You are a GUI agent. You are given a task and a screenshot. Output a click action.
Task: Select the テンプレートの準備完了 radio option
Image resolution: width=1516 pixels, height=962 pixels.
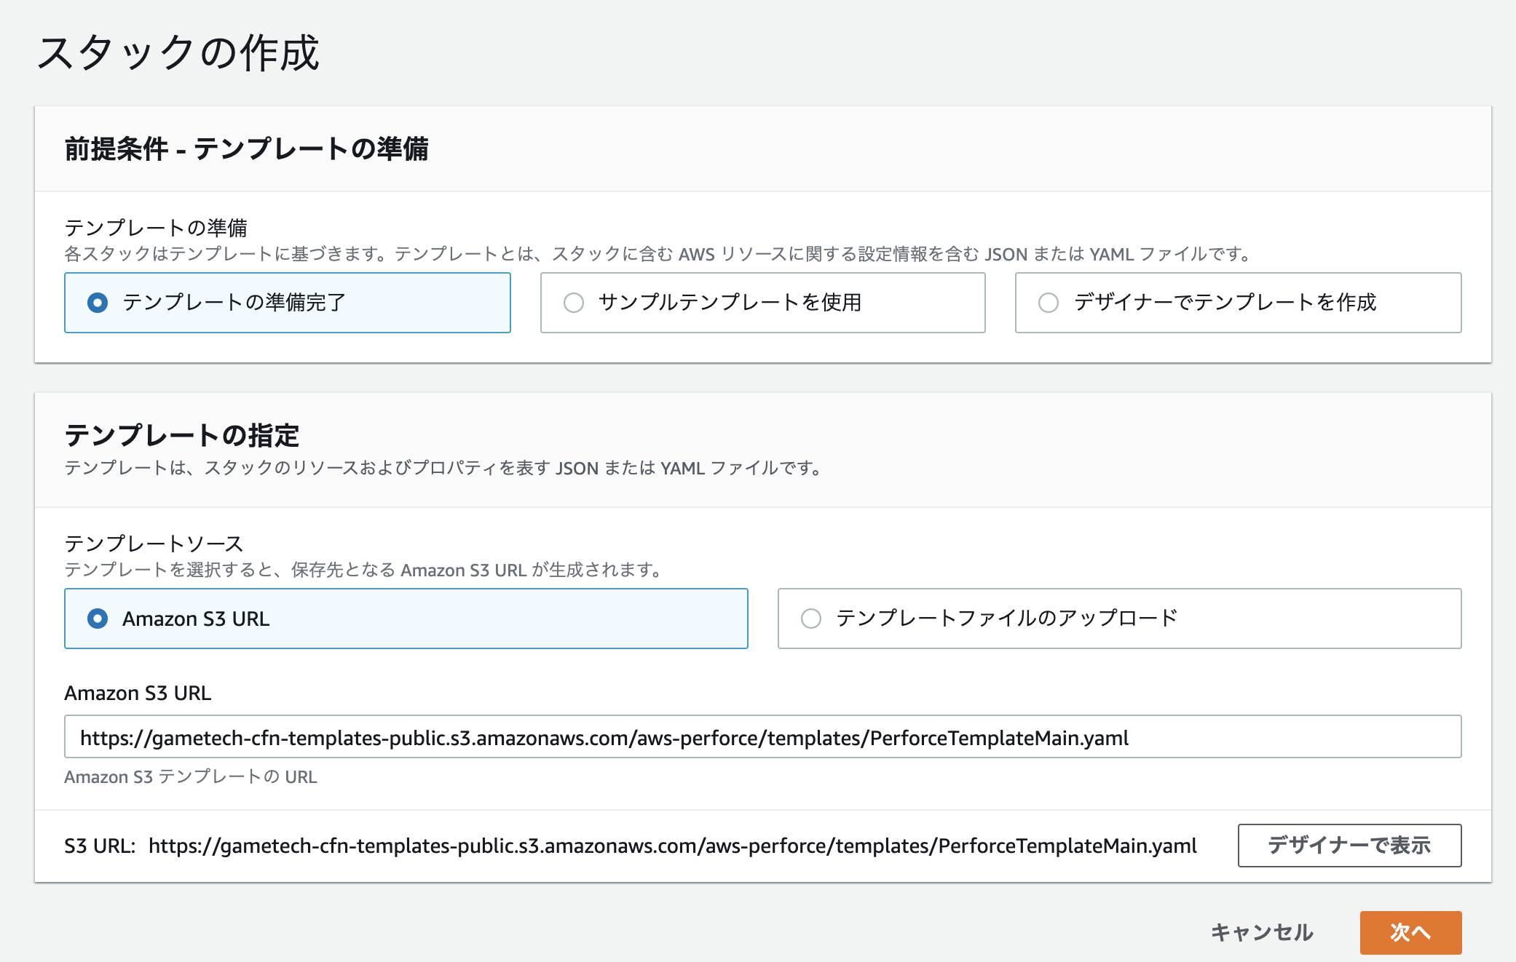pos(98,303)
